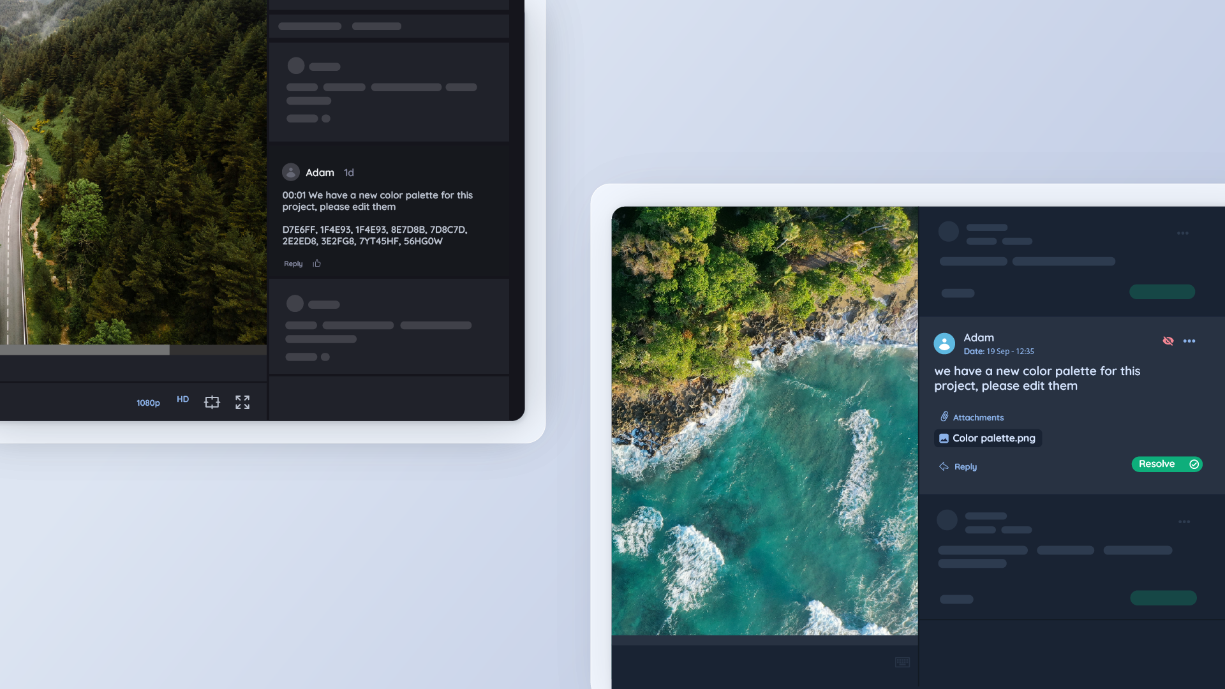Click the Attachments paperclip icon
Image resolution: width=1225 pixels, height=689 pixels.
click(x=944, y=417)
